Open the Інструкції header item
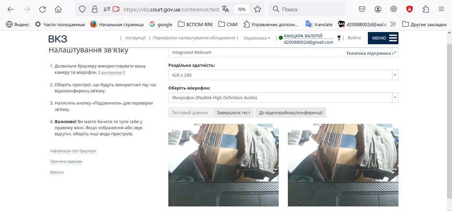452x211 pixels. point(135,38)
